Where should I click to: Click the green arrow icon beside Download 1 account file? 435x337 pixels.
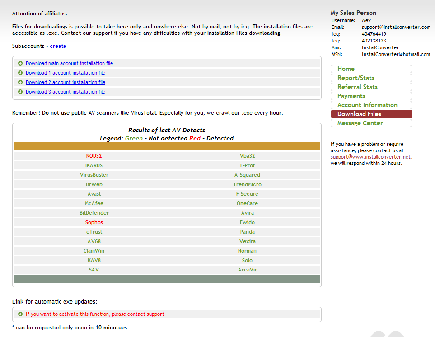click(20, 73)
